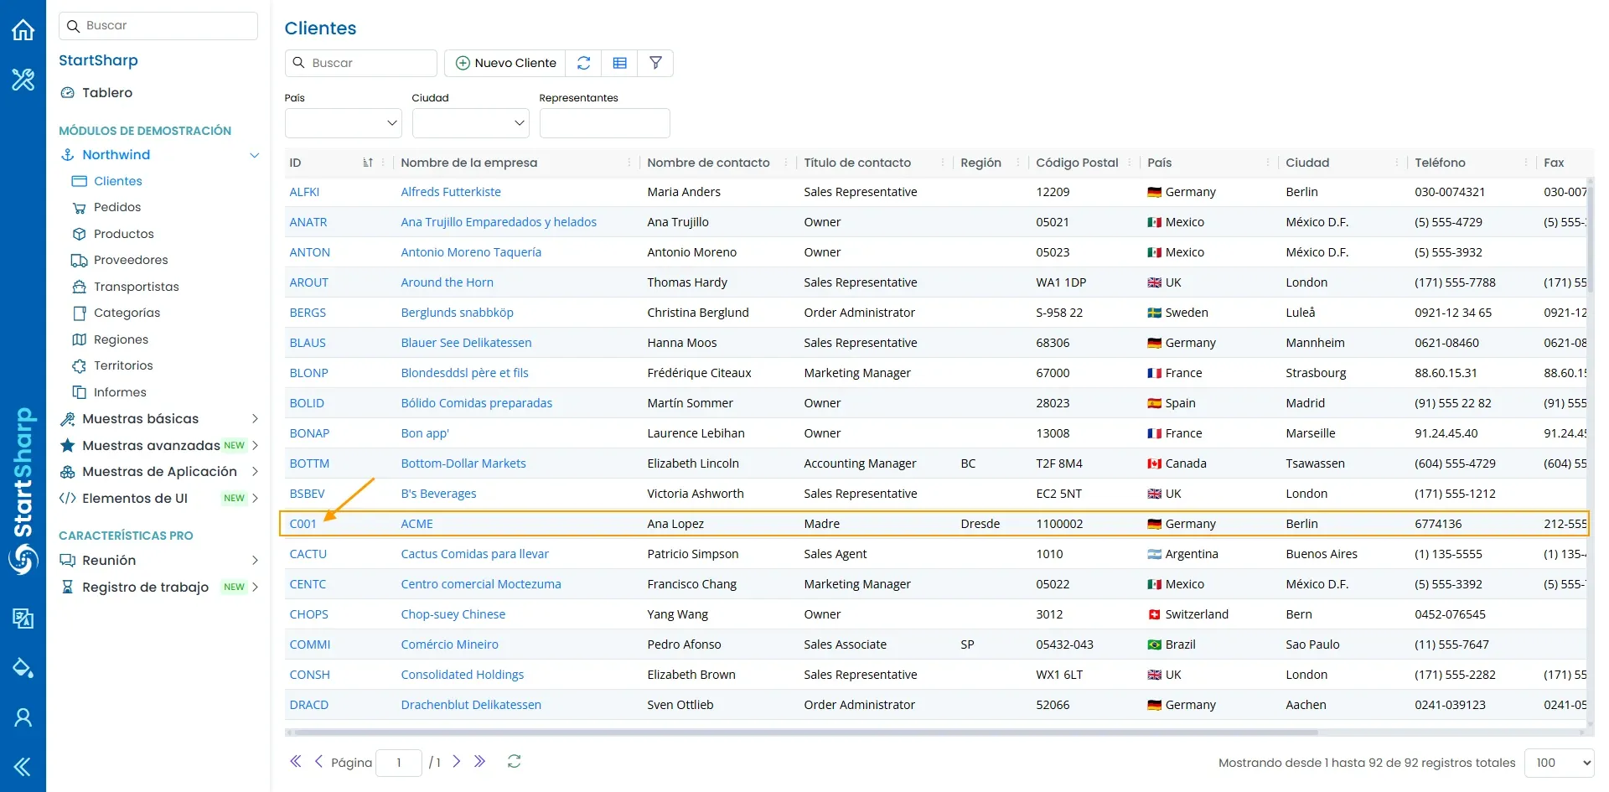Open the StartSharp sidebar title link

[x=98, y=60]
